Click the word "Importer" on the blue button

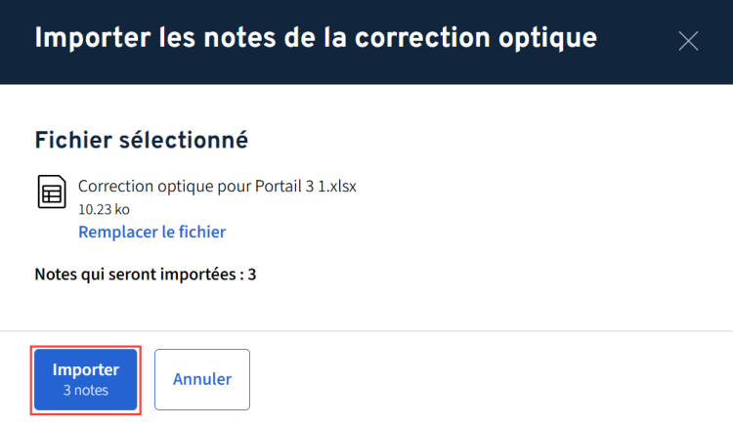(x=86, y=369)
